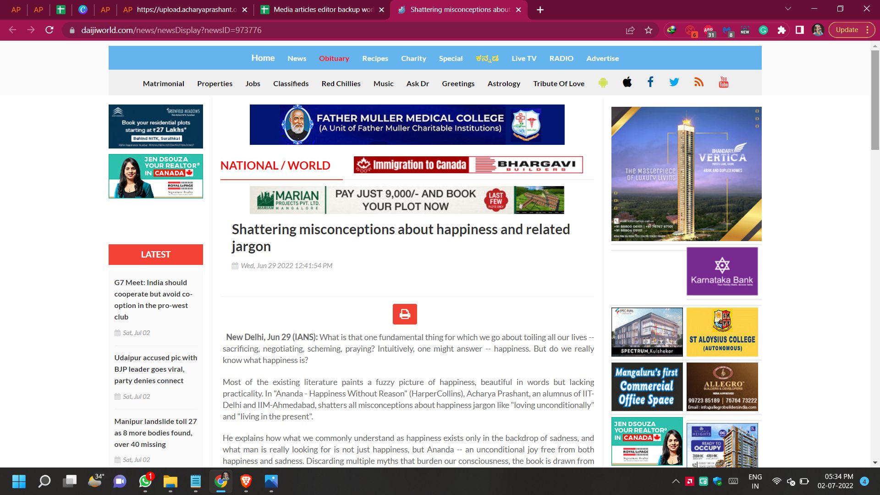This screenshot has width=880, height=495.
Task: Click the page vertical scrollbar thumb
Action: [x=875, y=101]
